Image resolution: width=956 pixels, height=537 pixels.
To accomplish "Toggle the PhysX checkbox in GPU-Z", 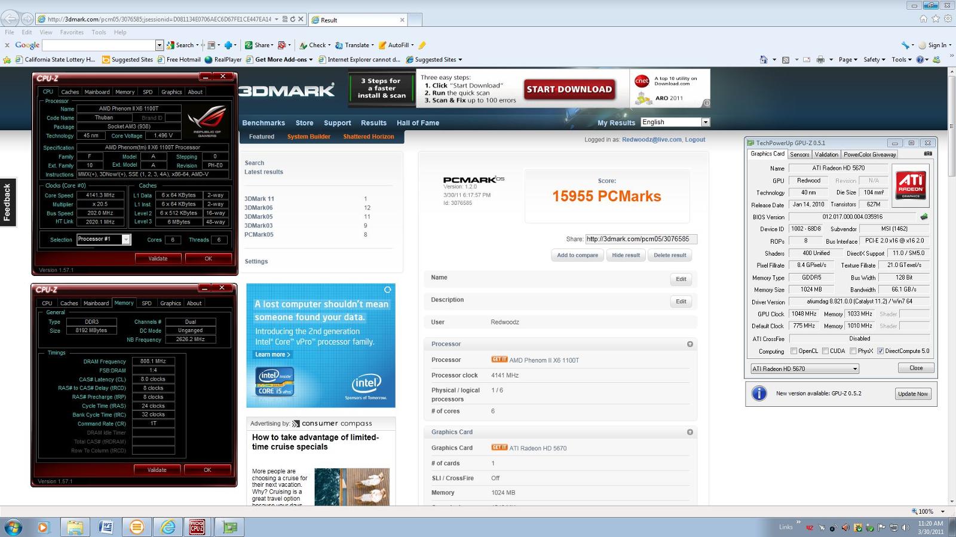I will point(853,351).
